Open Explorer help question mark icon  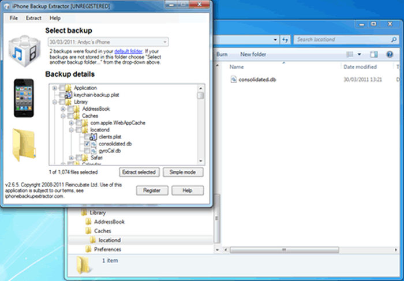point(390,54)
